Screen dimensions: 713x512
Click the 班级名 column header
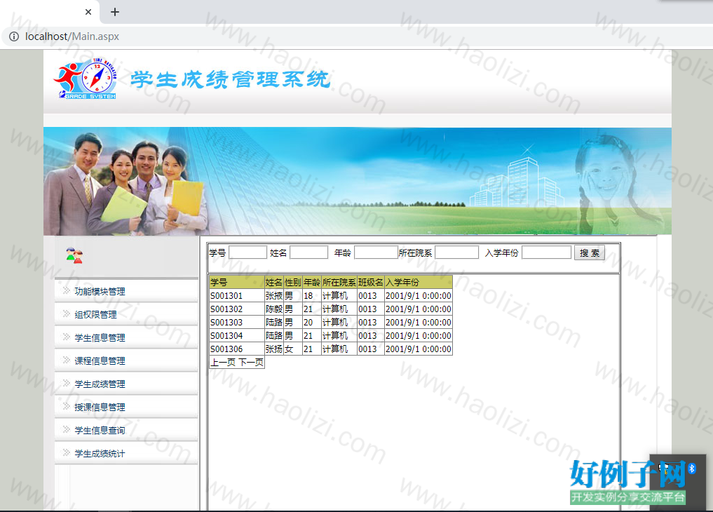(x=371, y=283)
